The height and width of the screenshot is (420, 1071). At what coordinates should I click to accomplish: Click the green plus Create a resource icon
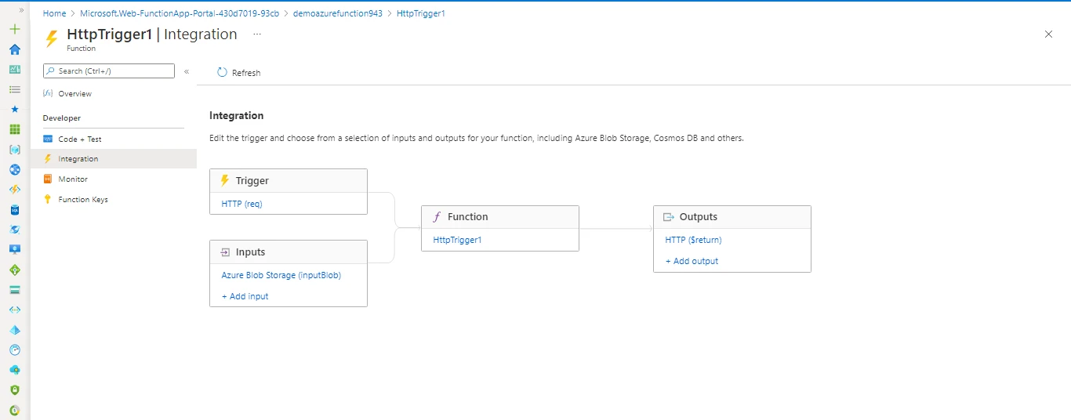(14, 29)
